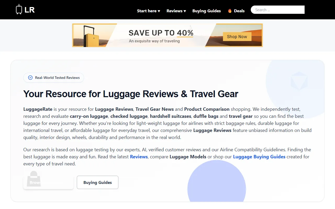Open the Luggage Buying Guides text link
This screenshot has width=335, height=209.
pyautogui.click(x=259, y=157)
